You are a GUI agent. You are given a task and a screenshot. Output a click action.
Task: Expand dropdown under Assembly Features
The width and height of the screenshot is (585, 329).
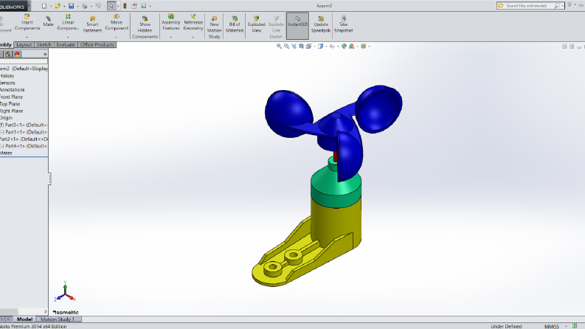(x=171, y=37)
